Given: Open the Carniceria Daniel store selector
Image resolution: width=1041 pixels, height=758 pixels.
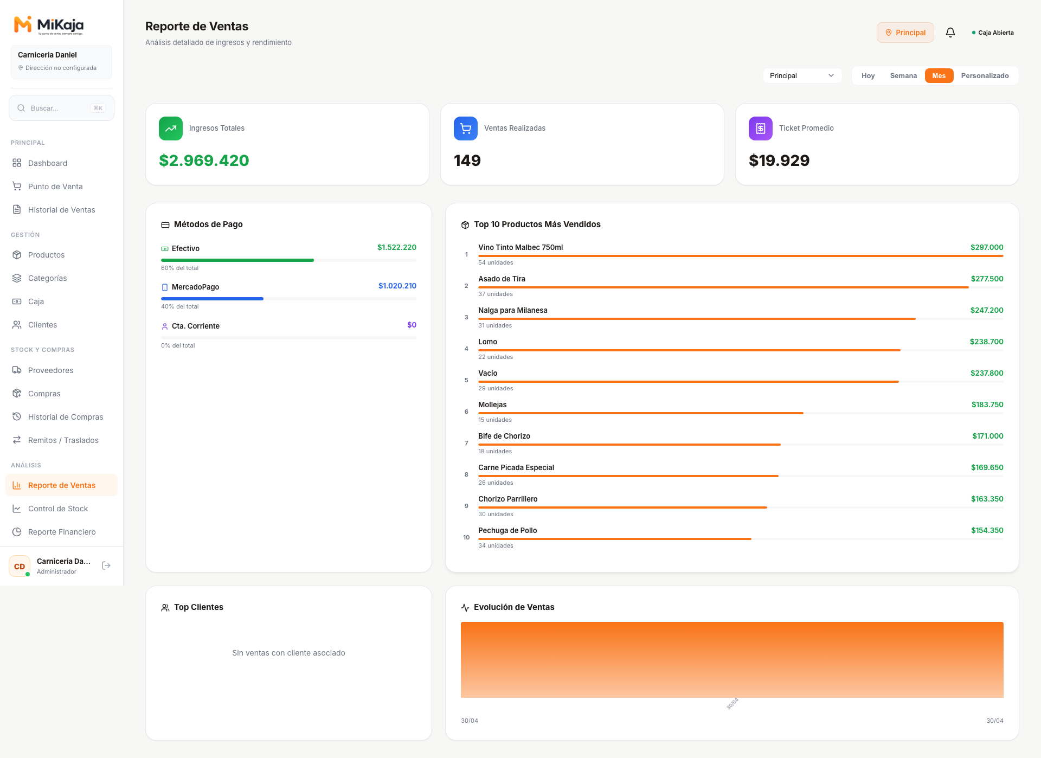Looking at the screenshot, I should pos(61,62).
